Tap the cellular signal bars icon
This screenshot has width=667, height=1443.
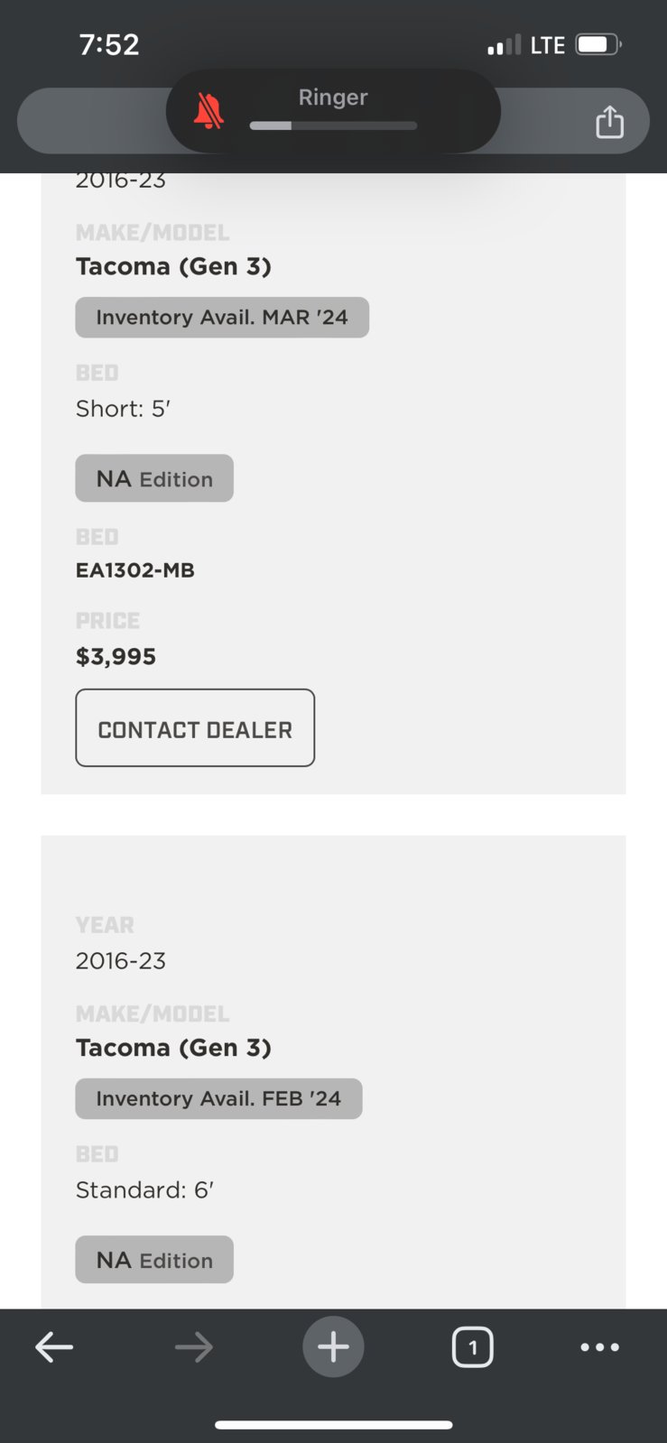pyautogui.click(x=504, y=45)
